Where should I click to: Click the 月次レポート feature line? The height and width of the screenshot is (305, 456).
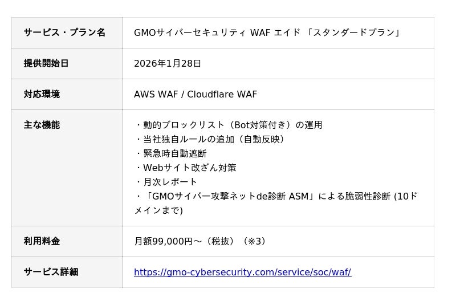tap(166, 182)
